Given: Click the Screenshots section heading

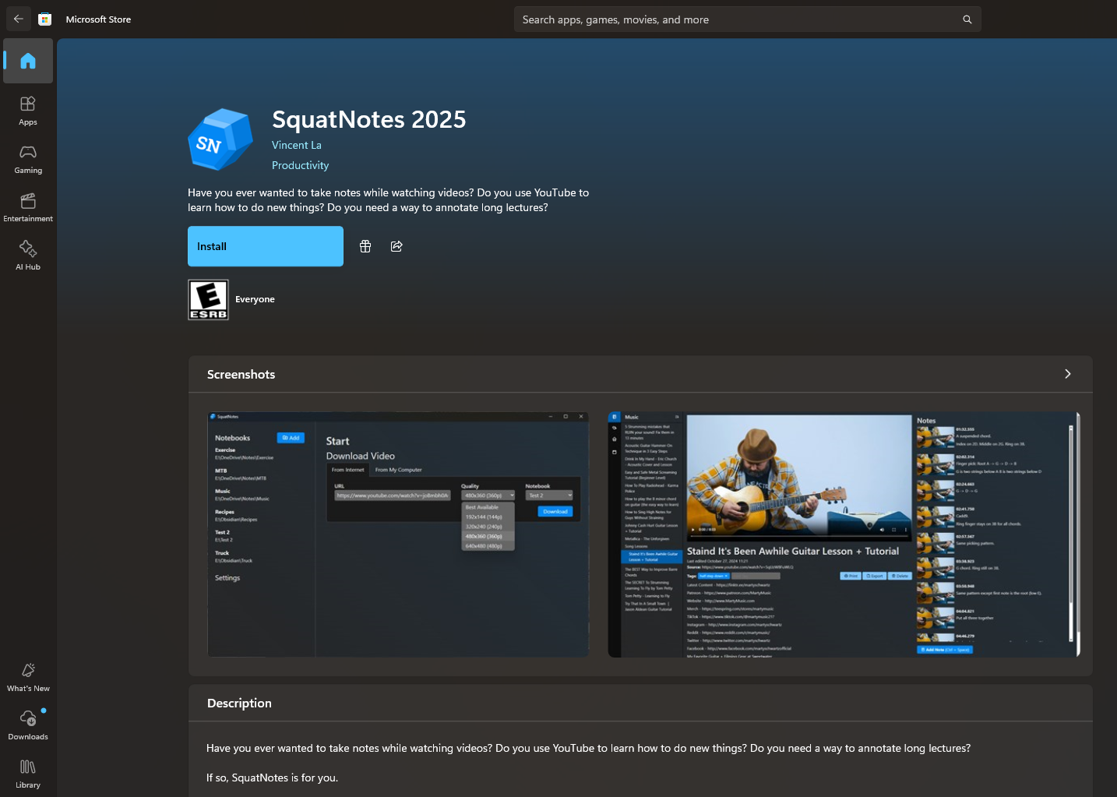Looking at the screenshot, I should click(241, 374).
